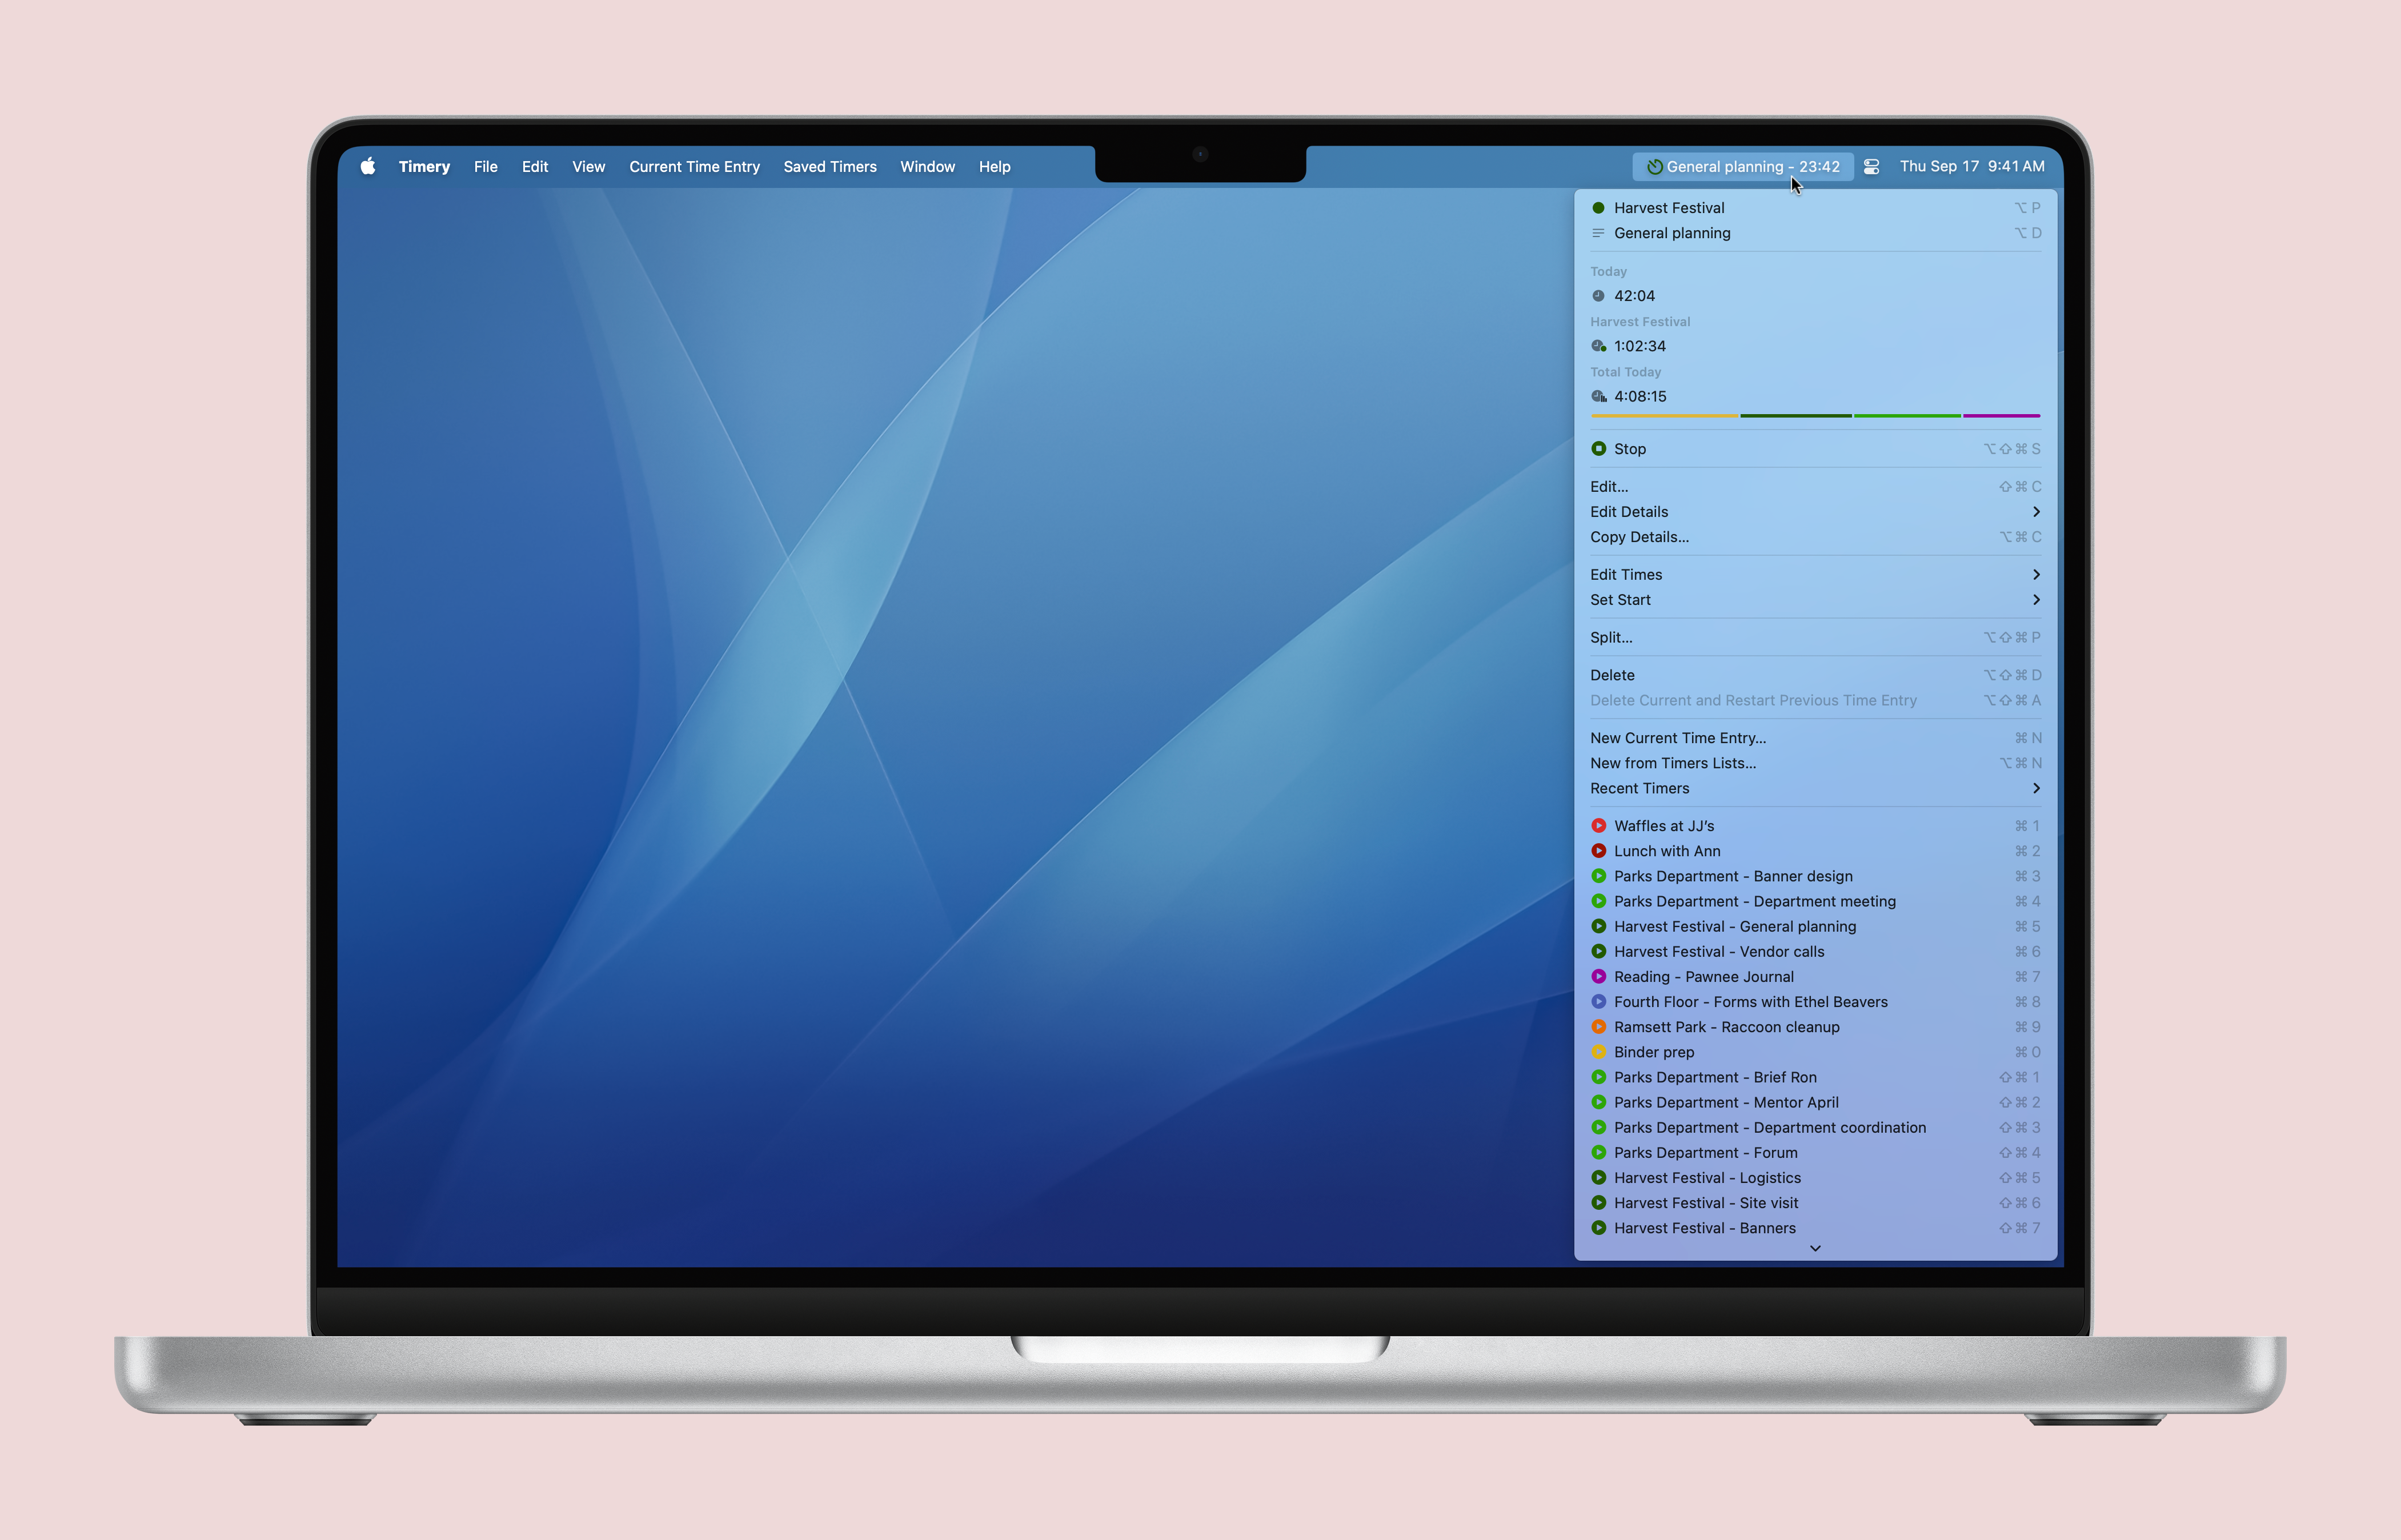
Task: Open the View menu
Action: click(588, 167)
